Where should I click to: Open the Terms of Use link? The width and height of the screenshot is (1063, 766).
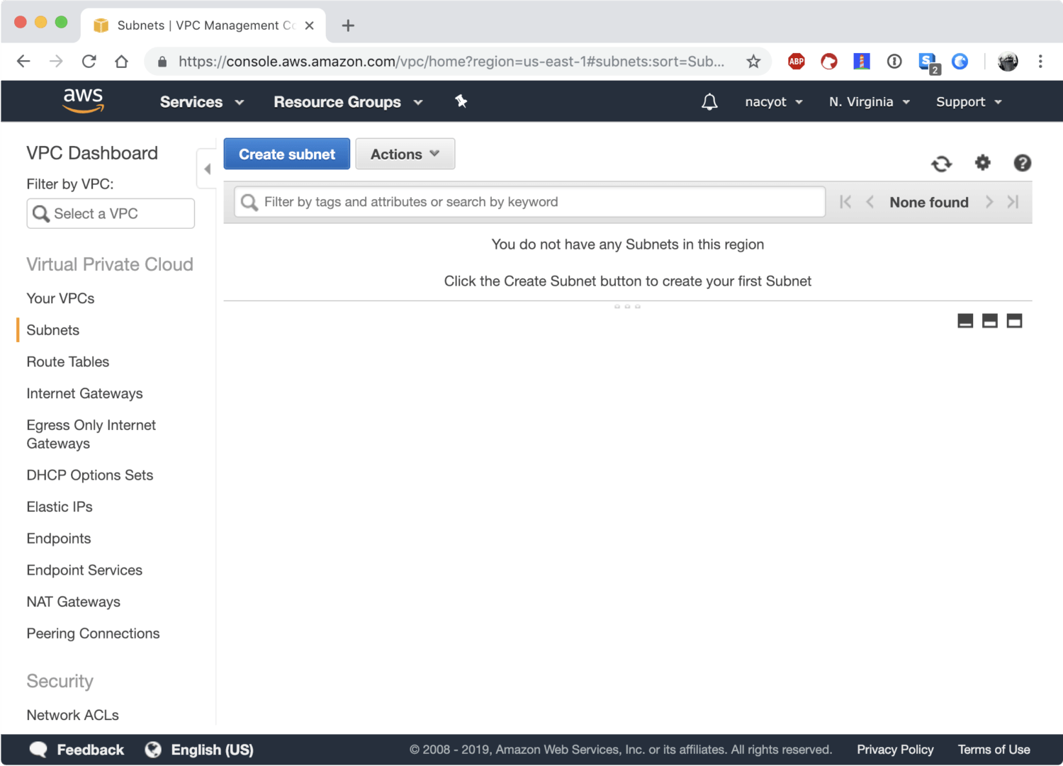coord(994,750)
